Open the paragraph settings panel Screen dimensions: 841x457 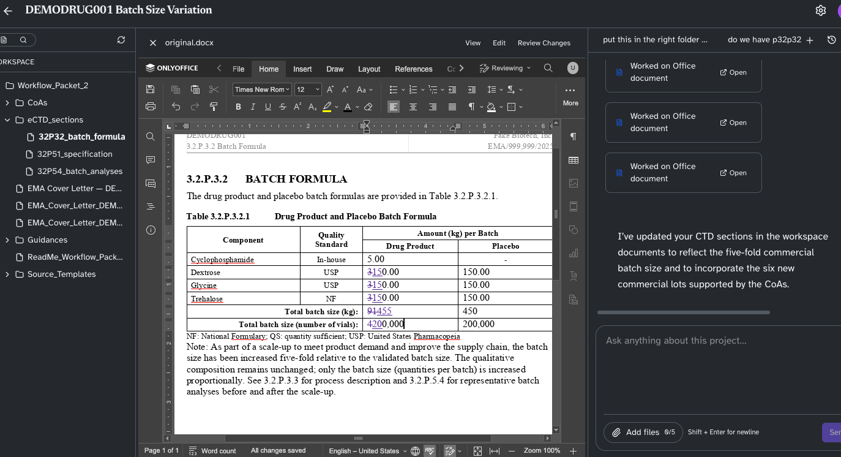pos(573,137)
